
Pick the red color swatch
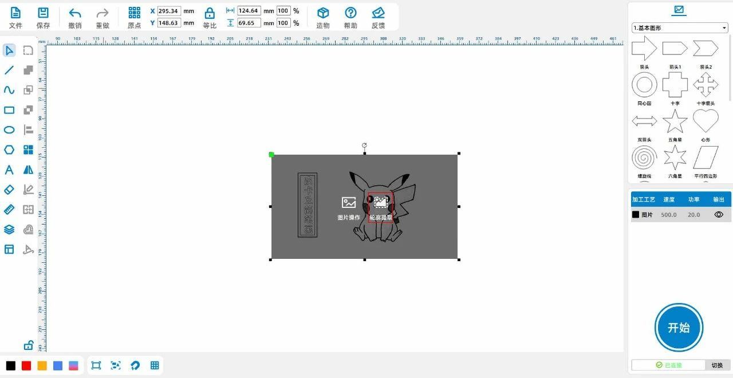click(26, 365)
